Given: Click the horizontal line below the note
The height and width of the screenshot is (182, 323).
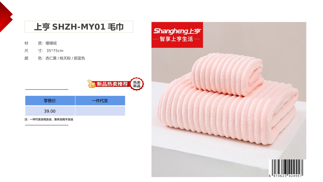Looking at the screenshot, I should coord(47,125).
